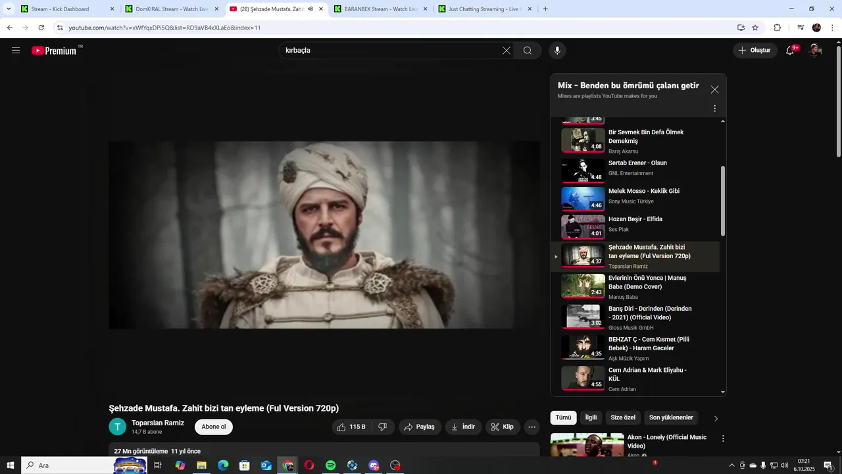This screenshot has width=842, height=474.
Task: Open Toparslan Ramiz channel name link
Action: [158, 423]
